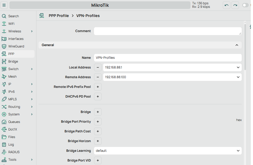Click the Name input field
The image size is (253, 165).
click(168, 58)
